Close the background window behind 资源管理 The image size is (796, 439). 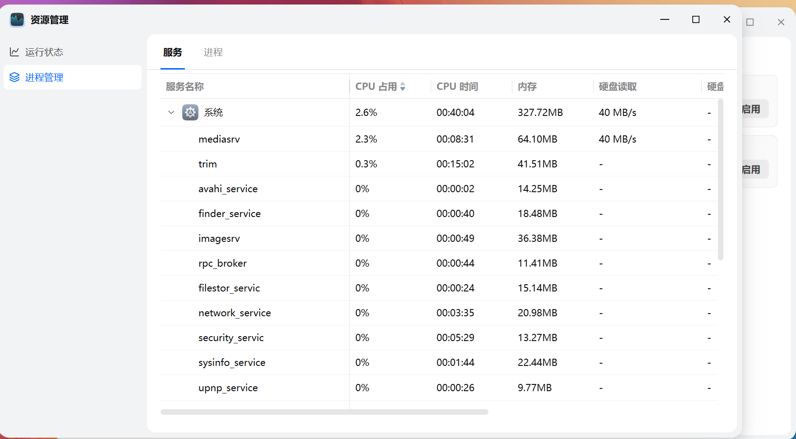(x=781, y=22)
